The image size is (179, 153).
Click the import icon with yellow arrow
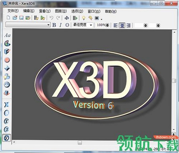tap(36, 18)
